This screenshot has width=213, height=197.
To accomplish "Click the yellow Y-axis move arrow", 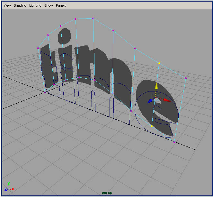I will pyautogui.click(x=156, y=85).
